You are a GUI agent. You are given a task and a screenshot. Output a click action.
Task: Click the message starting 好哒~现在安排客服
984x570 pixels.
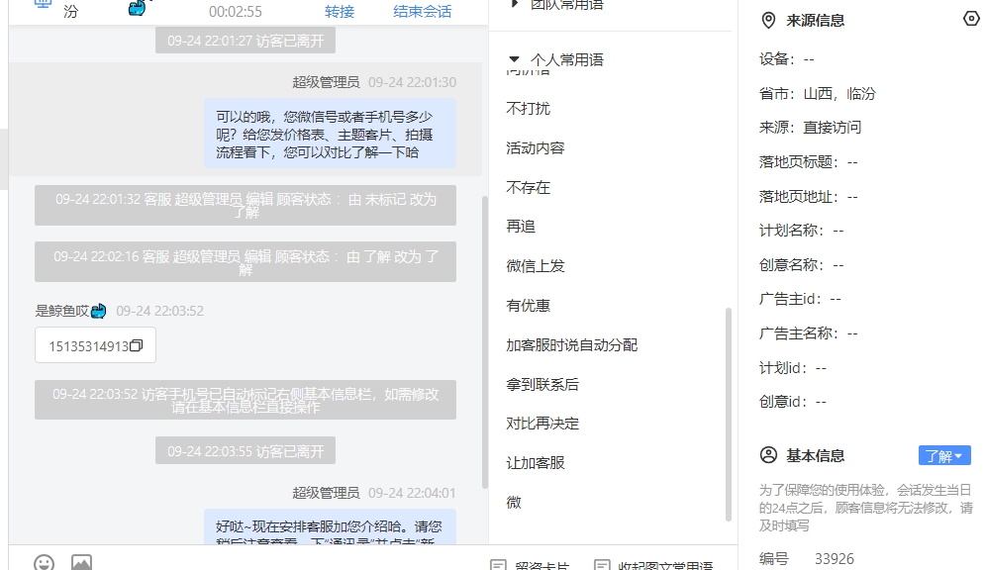tap(330, 527)
